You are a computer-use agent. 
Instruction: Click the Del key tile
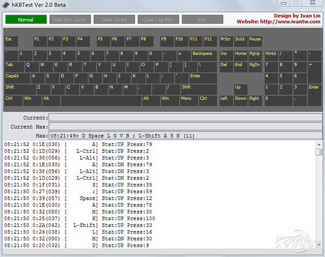pos(226,67)
